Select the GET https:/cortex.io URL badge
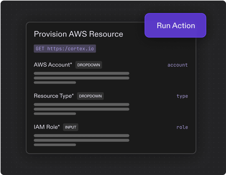 pyautogui.click(x=65, y=49)
